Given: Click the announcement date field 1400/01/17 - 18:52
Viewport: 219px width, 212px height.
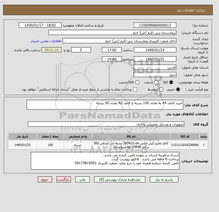Looking at the screenshot, I should pos(40,25).
